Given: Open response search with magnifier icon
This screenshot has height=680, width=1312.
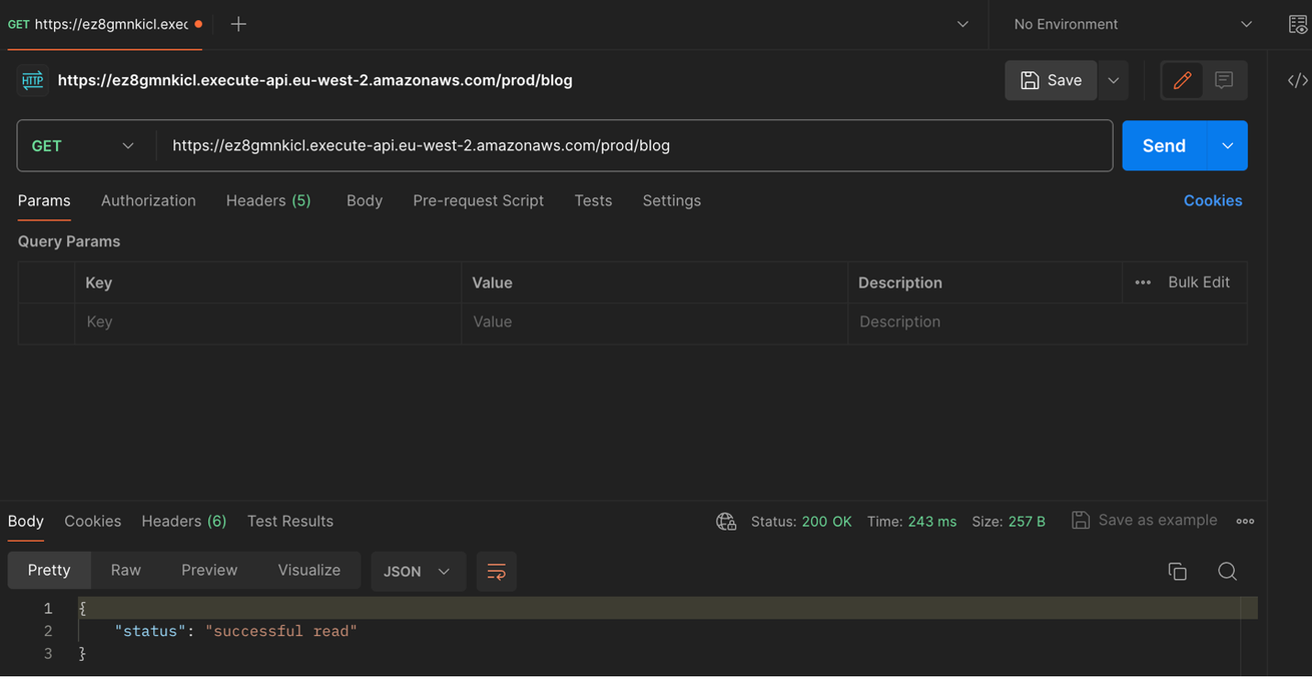Looking at the screenshot, I should click(1228, 570).
